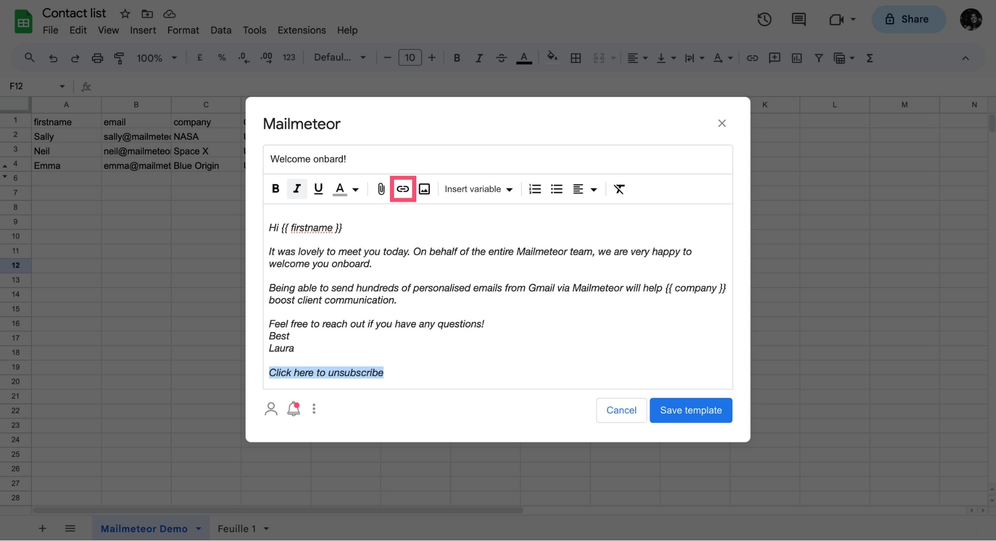Open the View menu
996x541 pixels.
coord(109,31)
